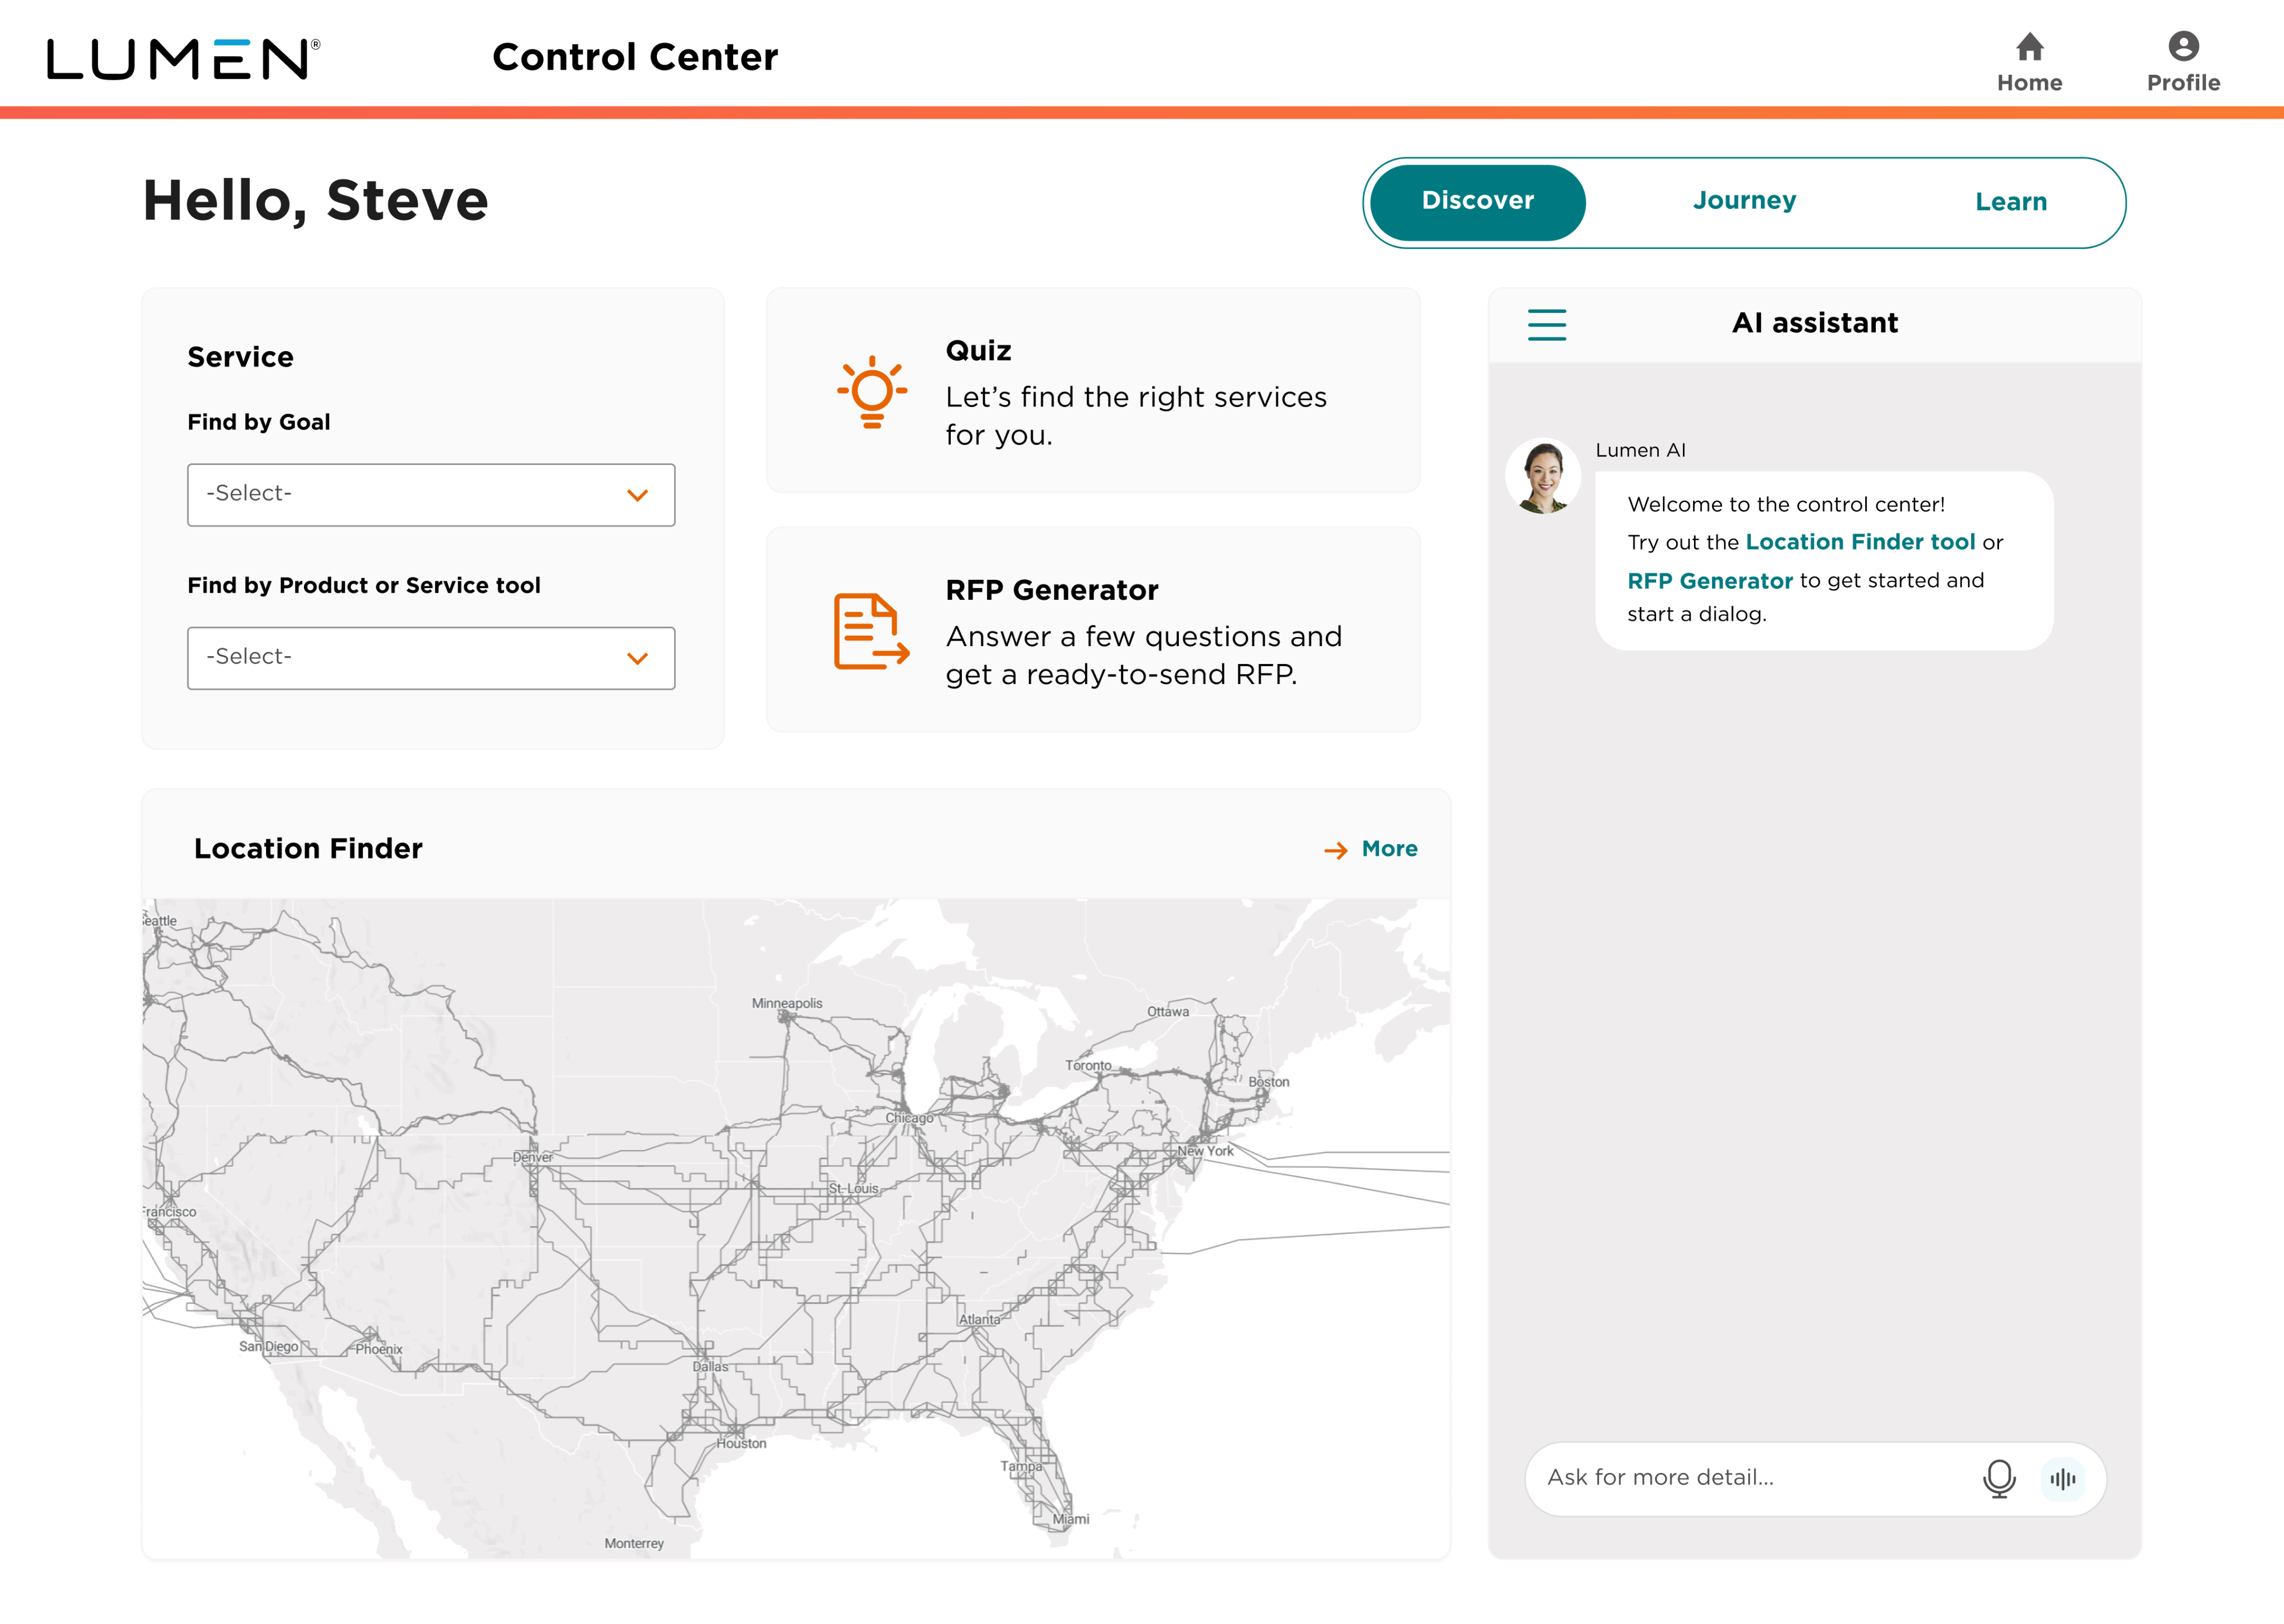Click the Denver label on the map
The width and height of the screenshot is (2284, 1624).
[x=533, y=1157]
